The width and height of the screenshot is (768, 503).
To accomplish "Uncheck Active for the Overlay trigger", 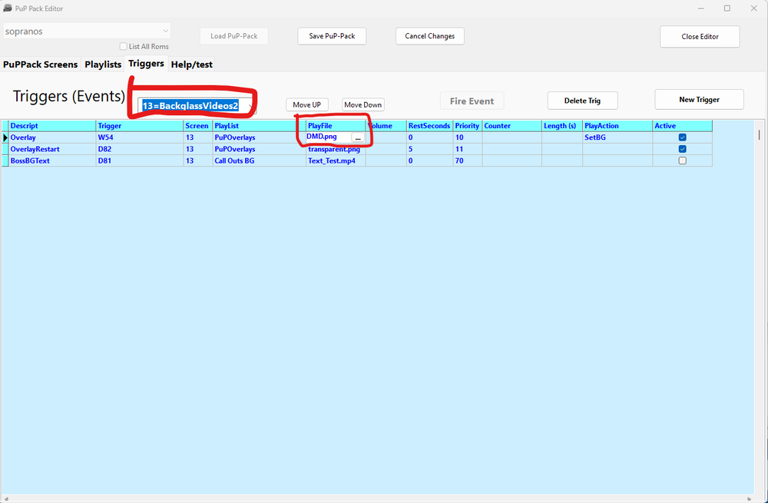I will pos(682,137).
